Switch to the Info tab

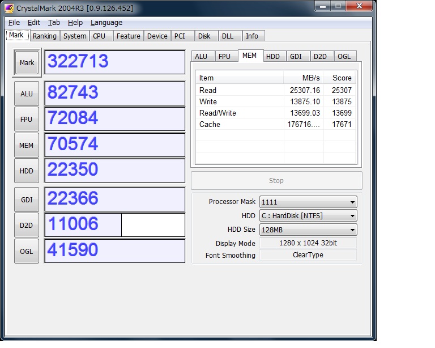click(x=253, y=36)
